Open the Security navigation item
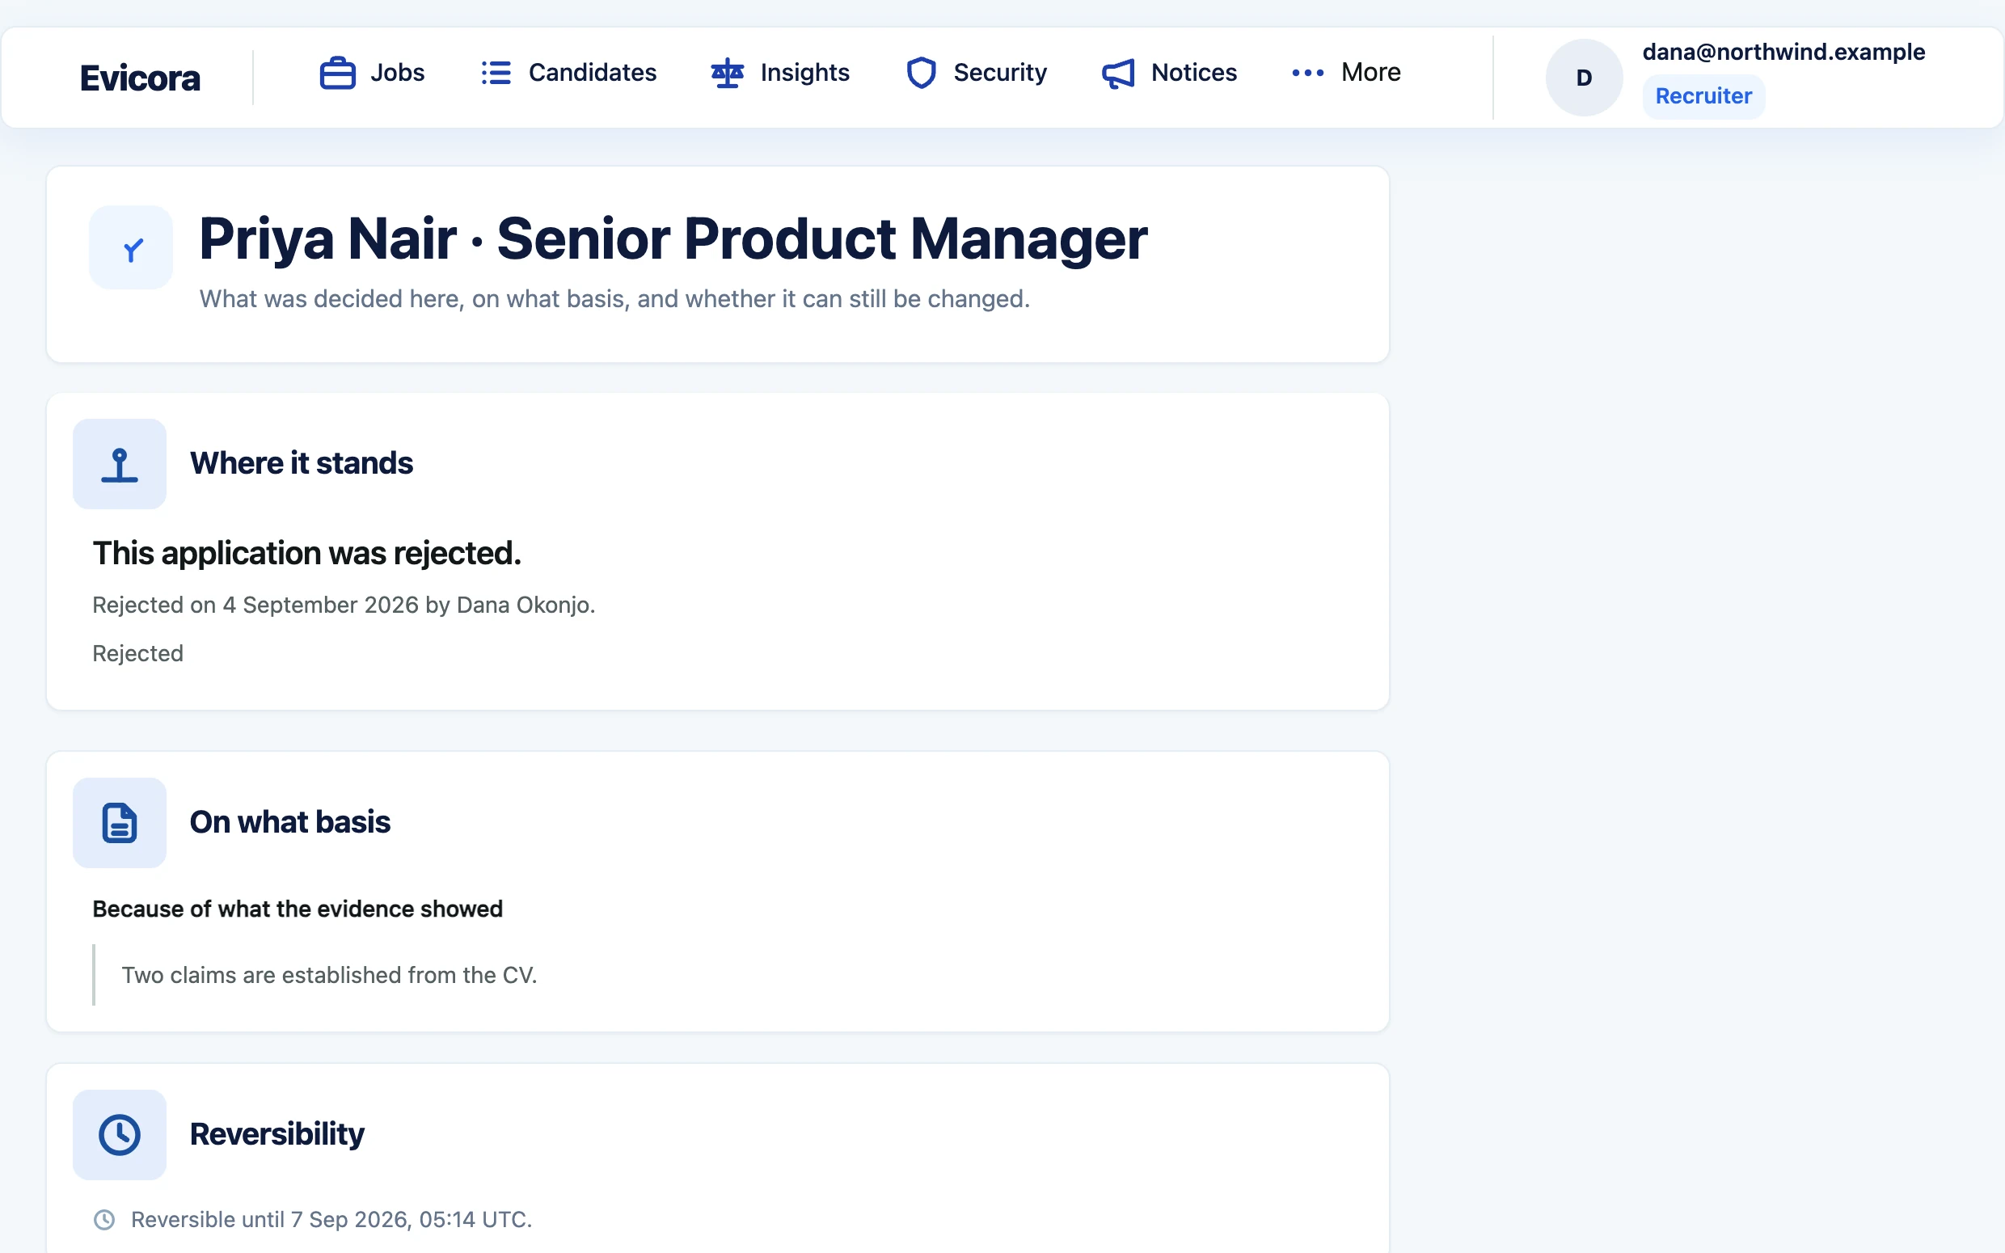This screenshot has height=1253, width=2005. [x=976, y=73]
